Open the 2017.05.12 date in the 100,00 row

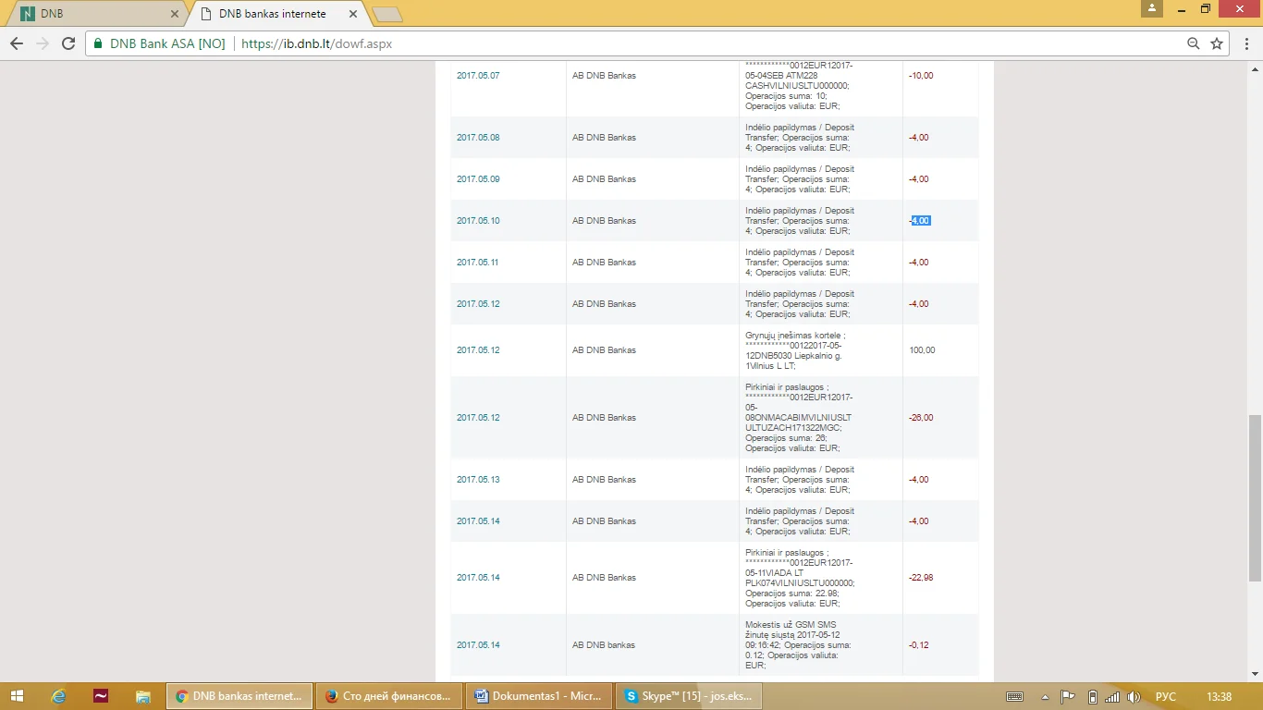click(478, 350)
